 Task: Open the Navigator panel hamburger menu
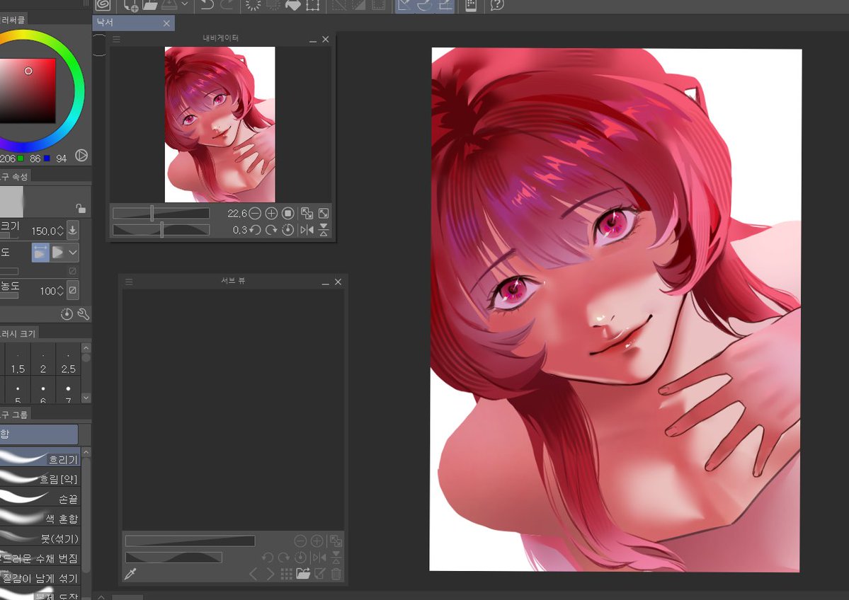pos(116,39)
